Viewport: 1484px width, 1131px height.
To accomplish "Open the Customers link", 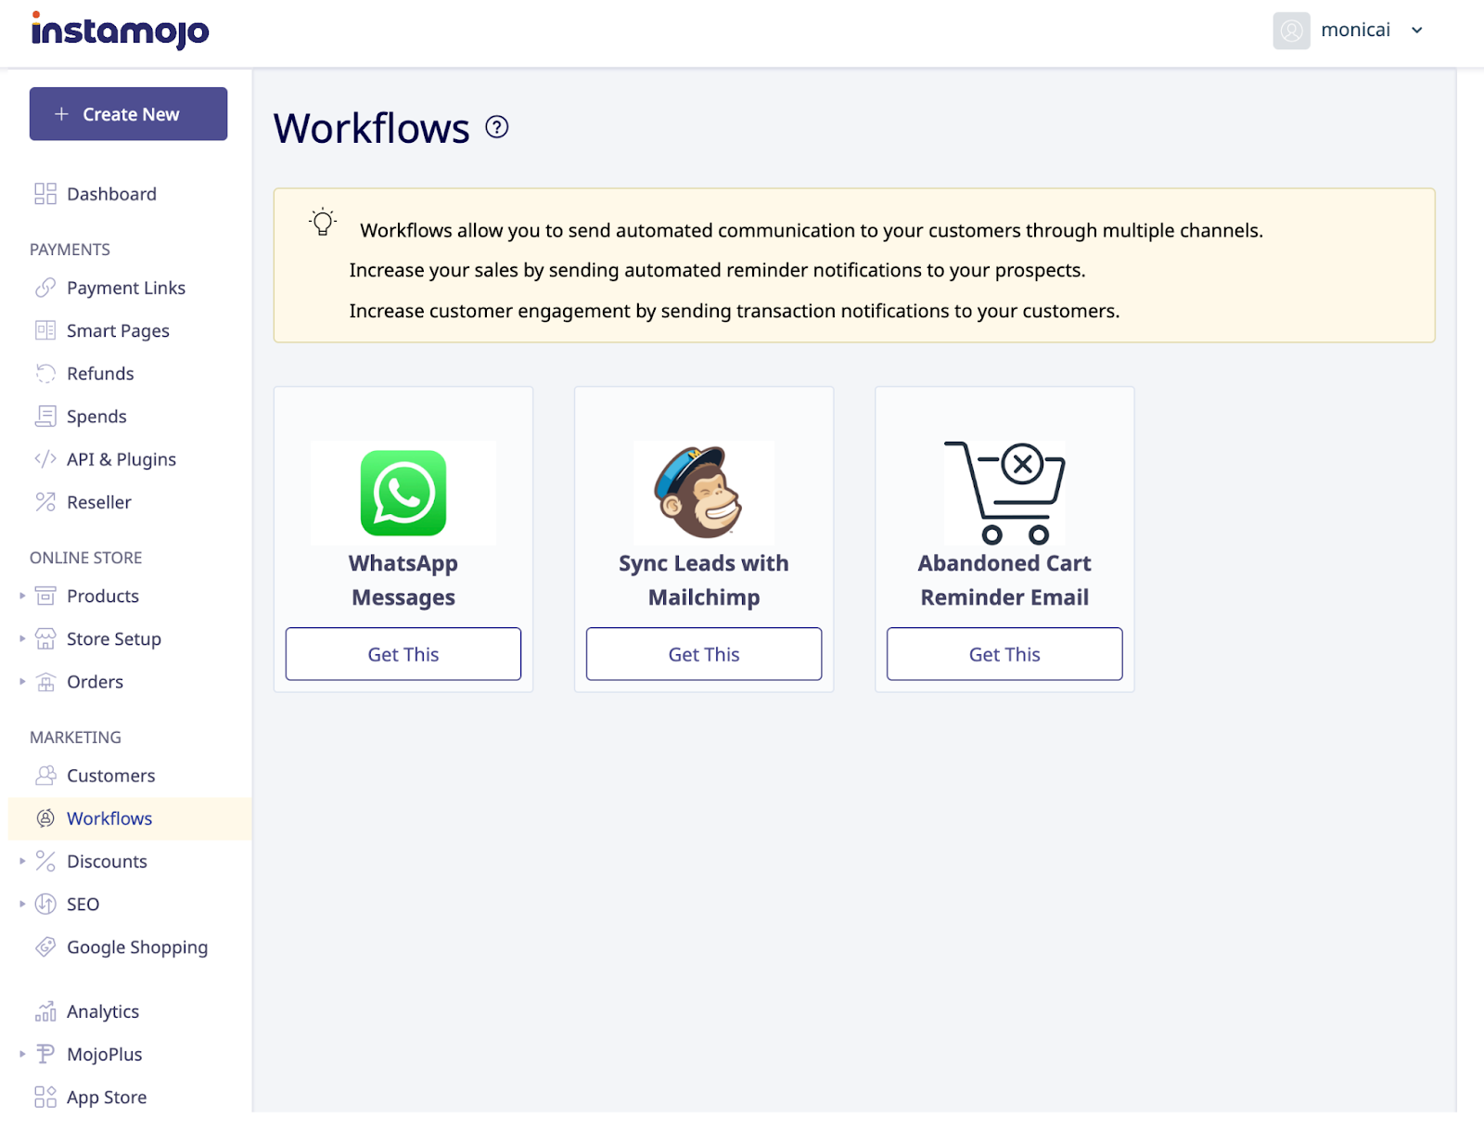I will coord(111,775).
